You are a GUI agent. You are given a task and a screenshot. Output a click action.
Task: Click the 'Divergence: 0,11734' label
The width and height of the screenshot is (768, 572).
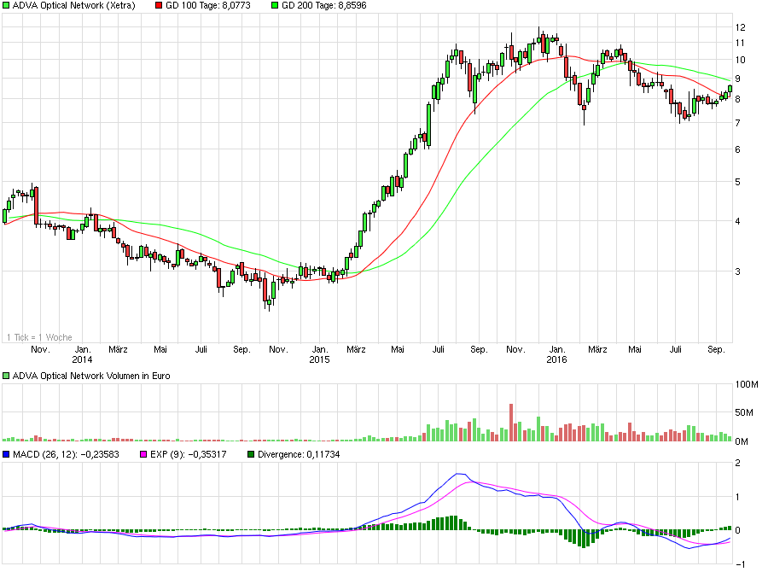pyautogui.click(x=299, y=454)
